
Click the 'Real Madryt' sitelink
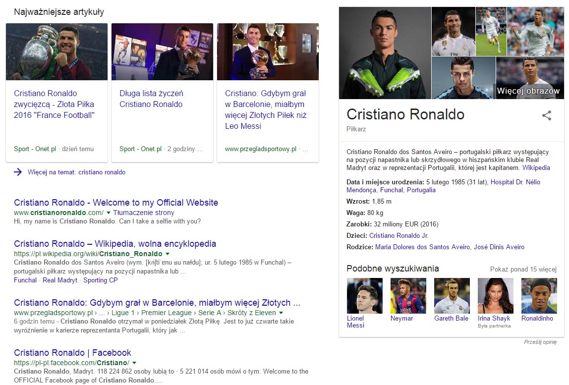tap(60, 280)
